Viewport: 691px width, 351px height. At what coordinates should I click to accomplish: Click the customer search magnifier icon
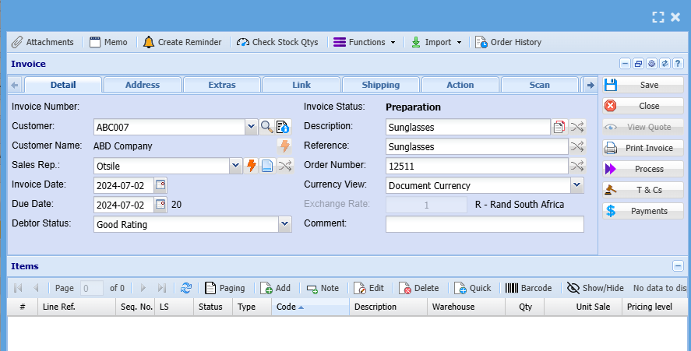[266, 127]
